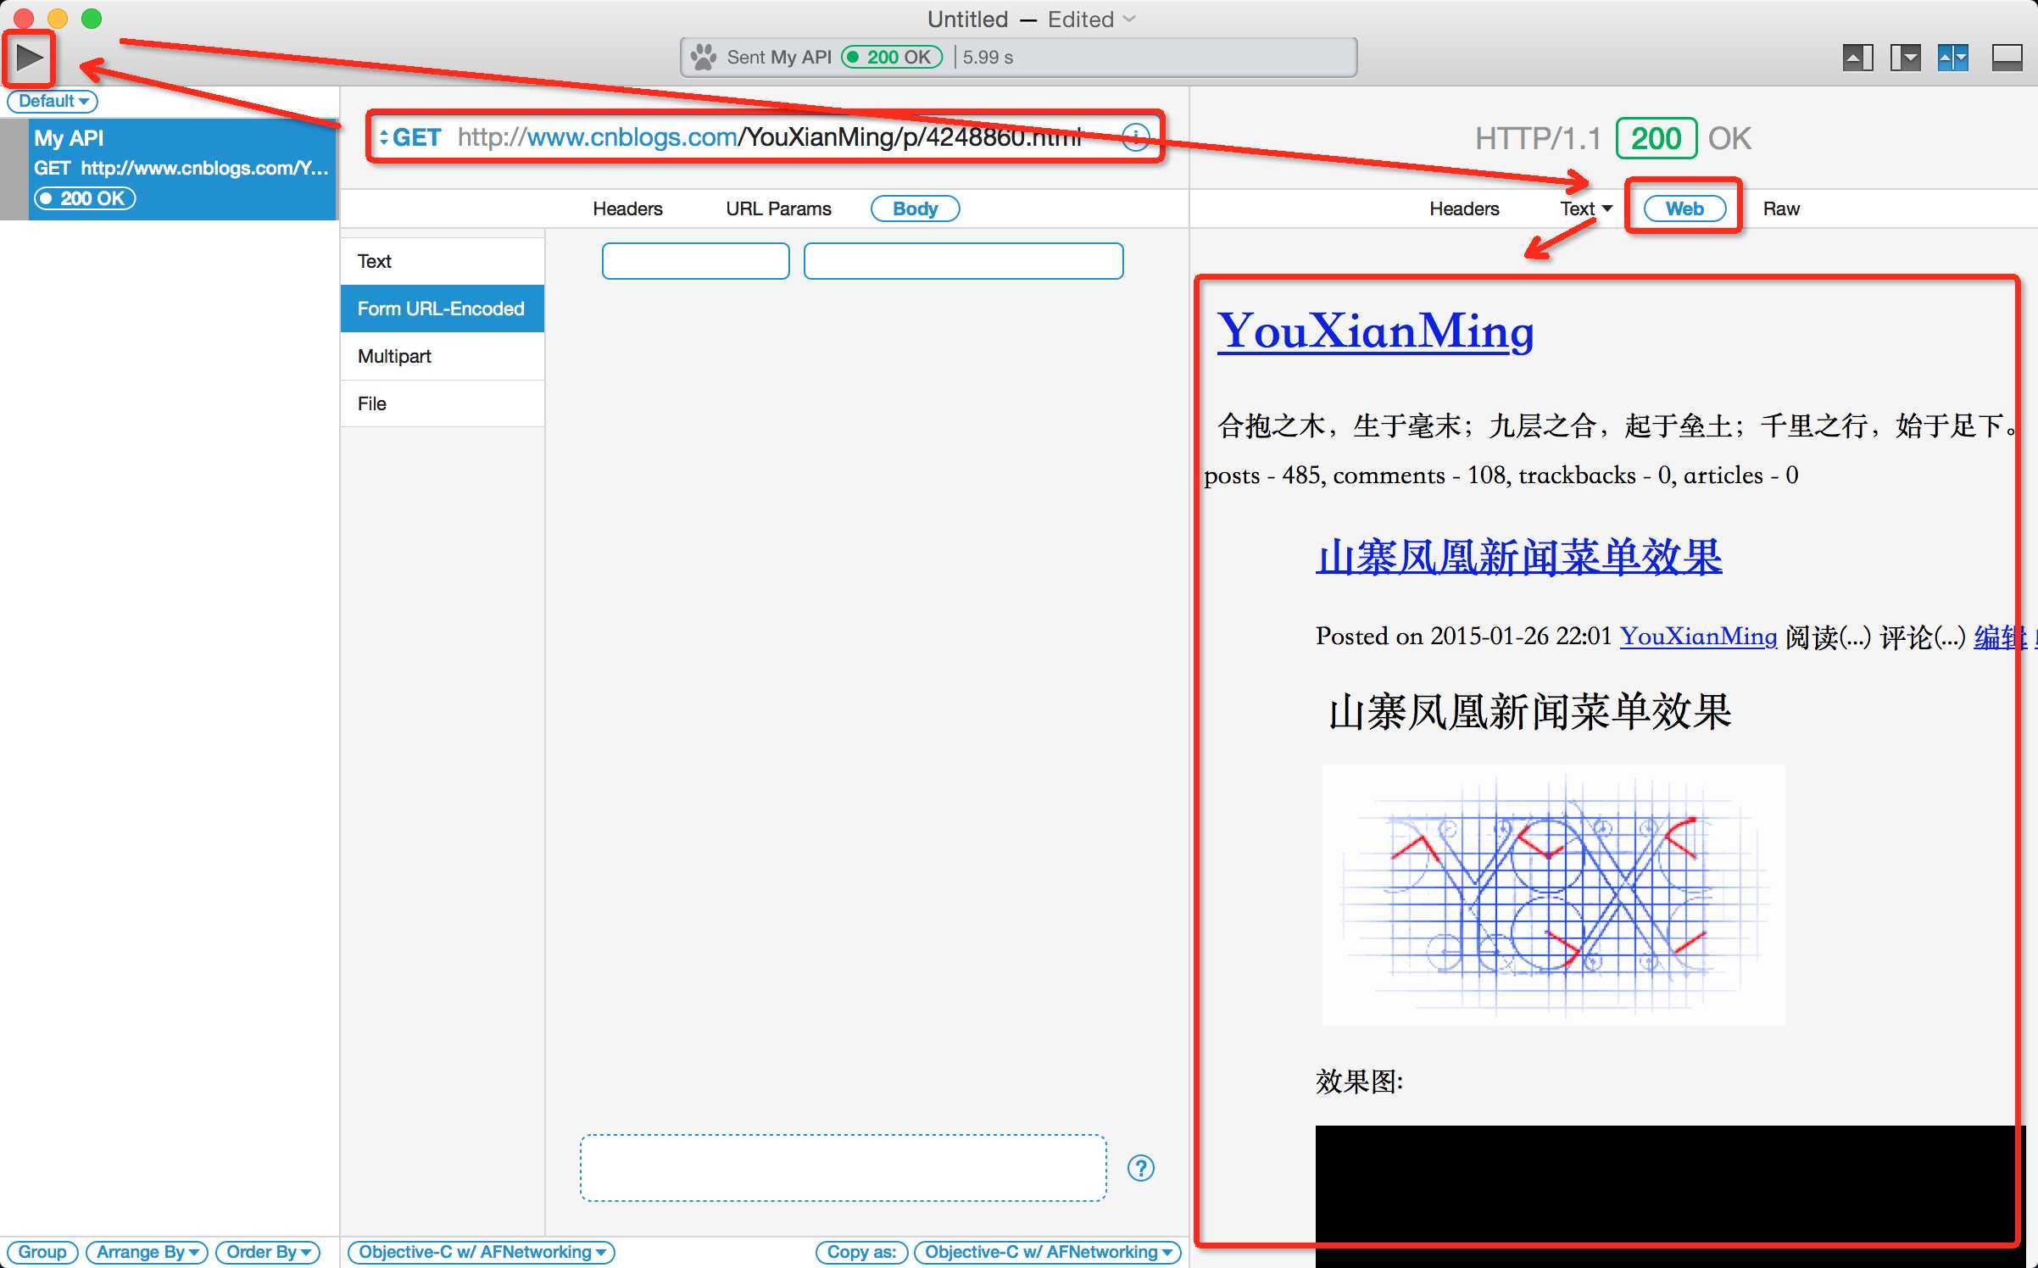Click the form parameter value field
Viewport: 2038px width, 1268px height.
[963, 261]
